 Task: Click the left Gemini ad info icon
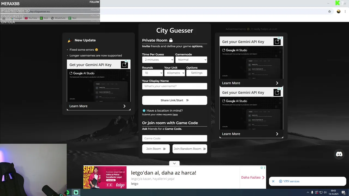tap(126, 61)
